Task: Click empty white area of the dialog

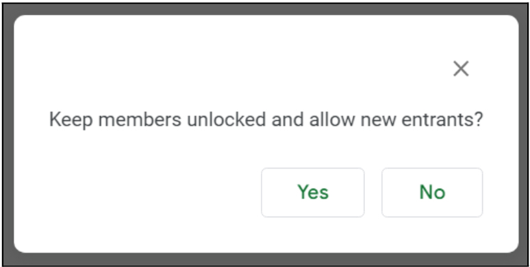Action: tap(135, 192)
